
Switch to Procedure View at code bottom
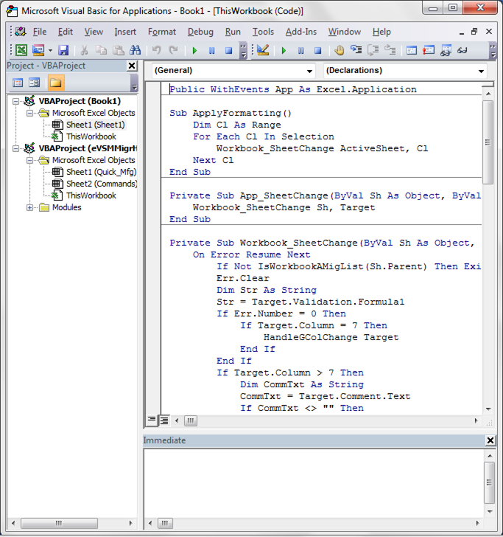click(152, 420)
